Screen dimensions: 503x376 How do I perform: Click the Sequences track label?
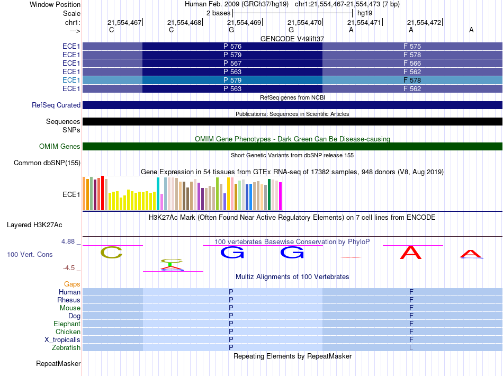pos(63,122)
